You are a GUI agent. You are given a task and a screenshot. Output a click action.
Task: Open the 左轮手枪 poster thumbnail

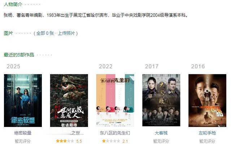pos(207,101)
